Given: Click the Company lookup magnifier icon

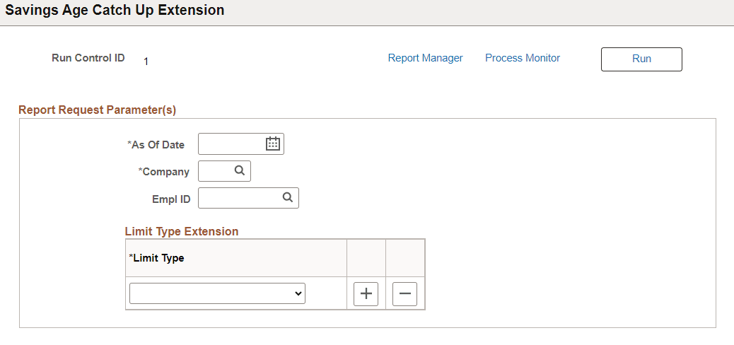Looking at the screenshot, I should pyautogui.click(x=240, y=171).
